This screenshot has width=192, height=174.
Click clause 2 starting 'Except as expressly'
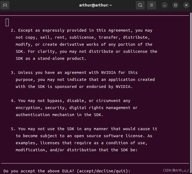[x=84, y=44]
